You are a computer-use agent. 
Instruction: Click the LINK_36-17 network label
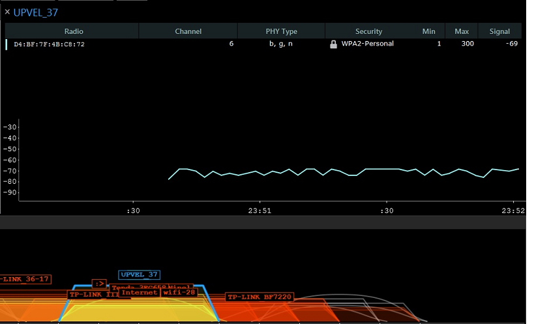25,279
